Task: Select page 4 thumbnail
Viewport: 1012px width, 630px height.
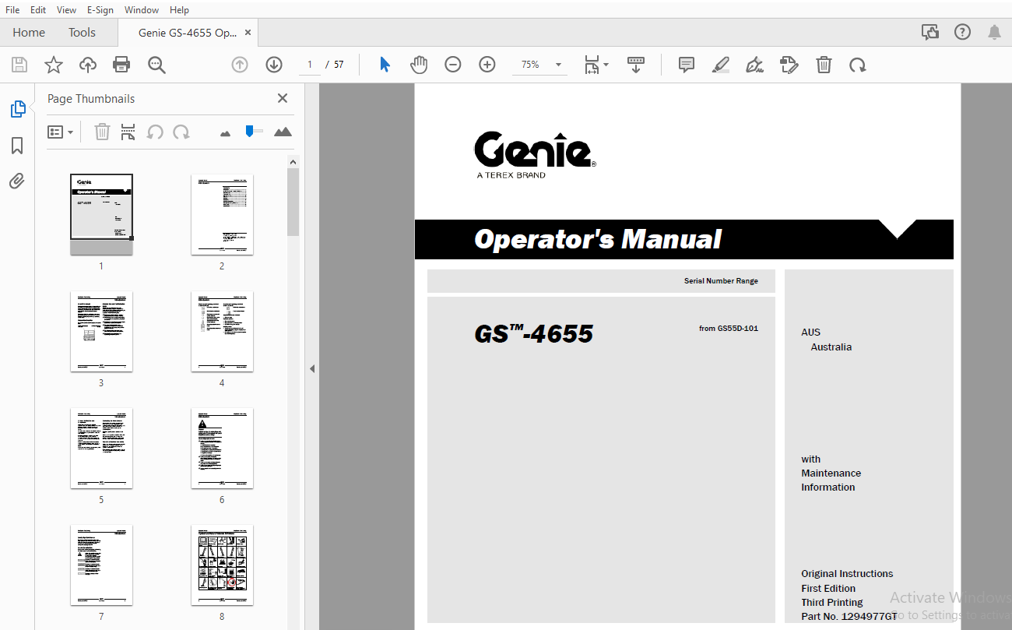Action: click(x=222, y=331)
